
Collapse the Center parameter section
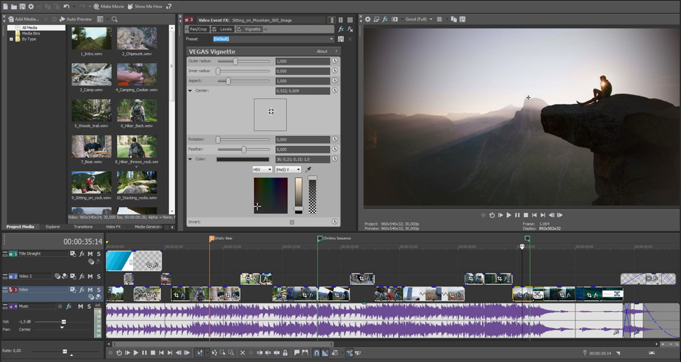point(191,90)
